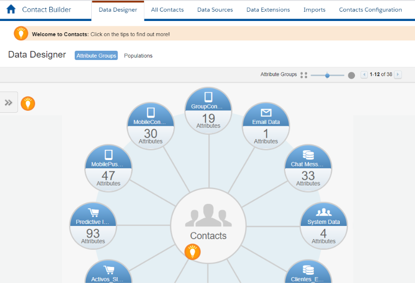Open the Contacts Configuration tab

(x=370, y=10)
